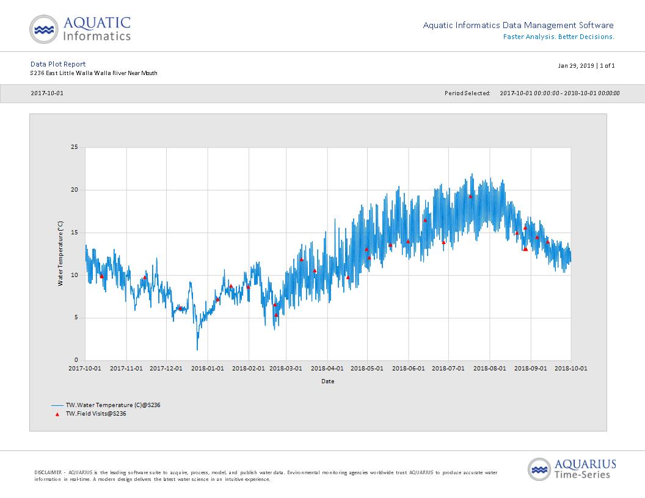Select station name 'S236 East Little Walla Walla River Near Mouth'
The height and width of the screenshot is (498, 645).
click(x=94, y=73)
